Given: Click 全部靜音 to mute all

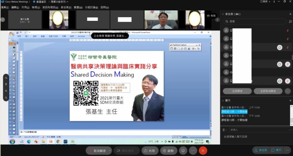Looking at the screenshot, I should [237, 91].
